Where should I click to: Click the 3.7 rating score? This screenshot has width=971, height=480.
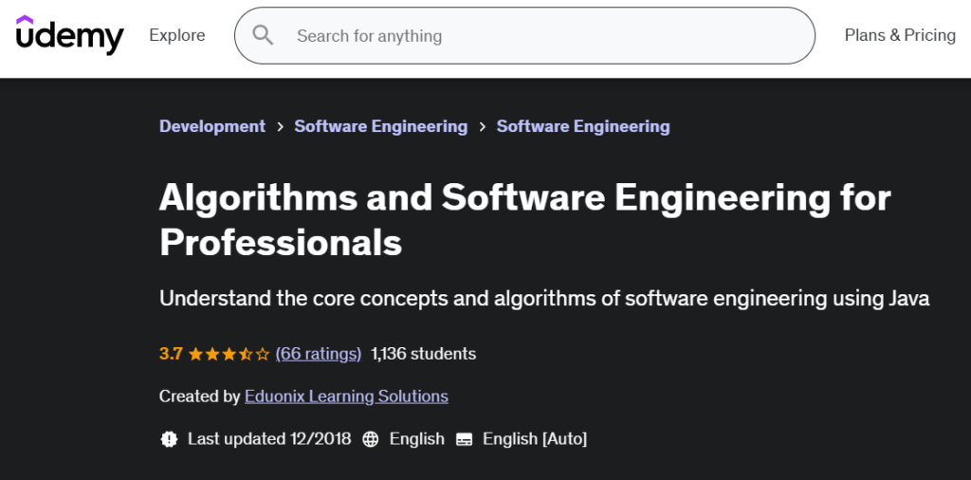pyautogui.click(x=171, y=354)
